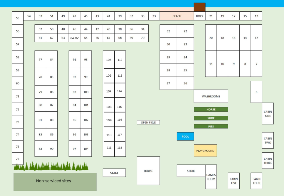Select campsite 64-RV

[74, 38]
